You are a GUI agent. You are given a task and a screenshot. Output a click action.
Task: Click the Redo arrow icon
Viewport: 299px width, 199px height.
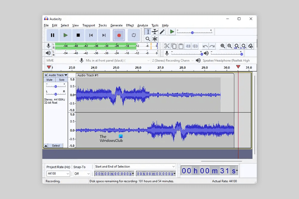coord(212,46)
